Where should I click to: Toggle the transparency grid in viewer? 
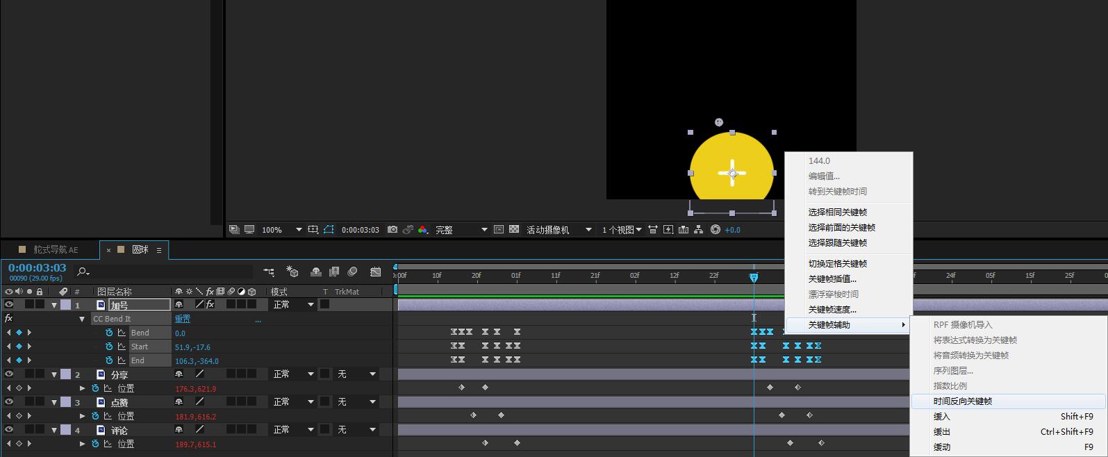tap(514, 230)
